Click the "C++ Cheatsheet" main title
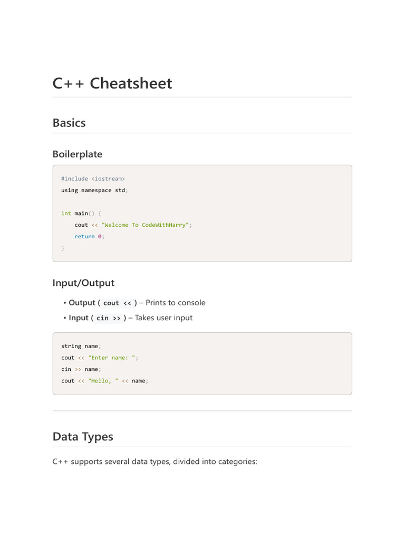 (x=112, y=83)
